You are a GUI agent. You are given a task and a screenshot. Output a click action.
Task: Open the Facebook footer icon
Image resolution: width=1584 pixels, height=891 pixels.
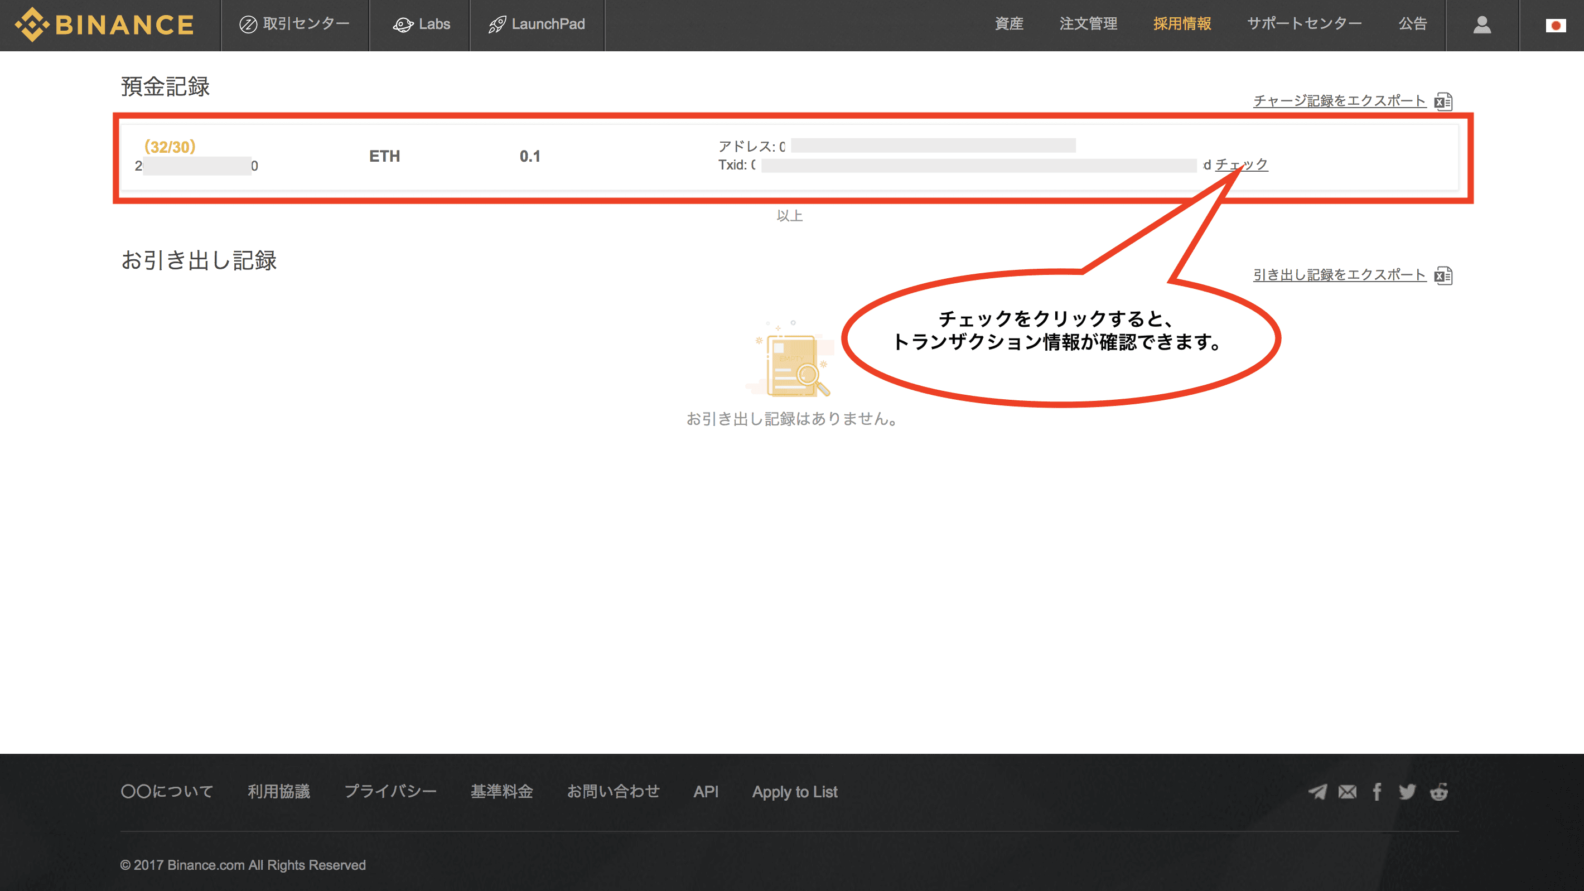pos(1377,791)
